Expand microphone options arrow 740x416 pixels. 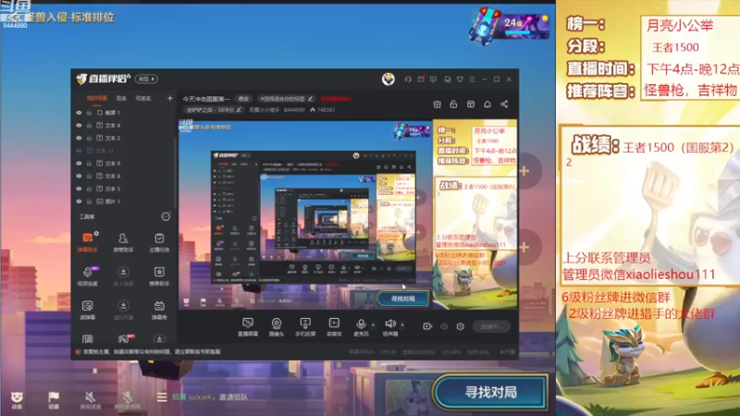pyautogui.click(x=373, y=324)
